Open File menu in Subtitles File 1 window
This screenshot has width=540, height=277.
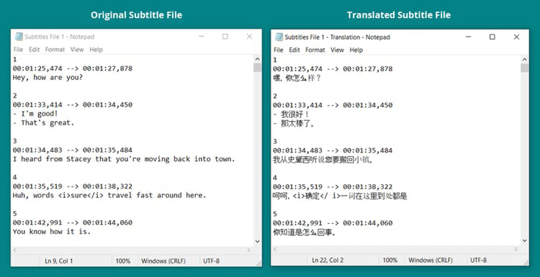tap(18, 50)
